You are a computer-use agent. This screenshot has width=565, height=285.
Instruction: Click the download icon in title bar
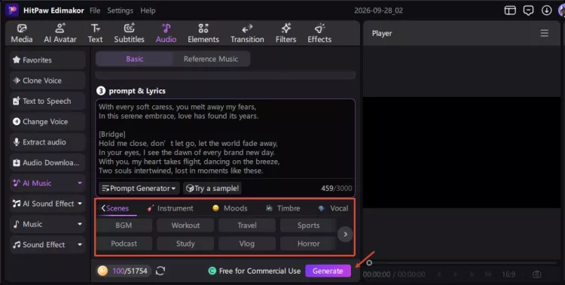coord(547,11)
